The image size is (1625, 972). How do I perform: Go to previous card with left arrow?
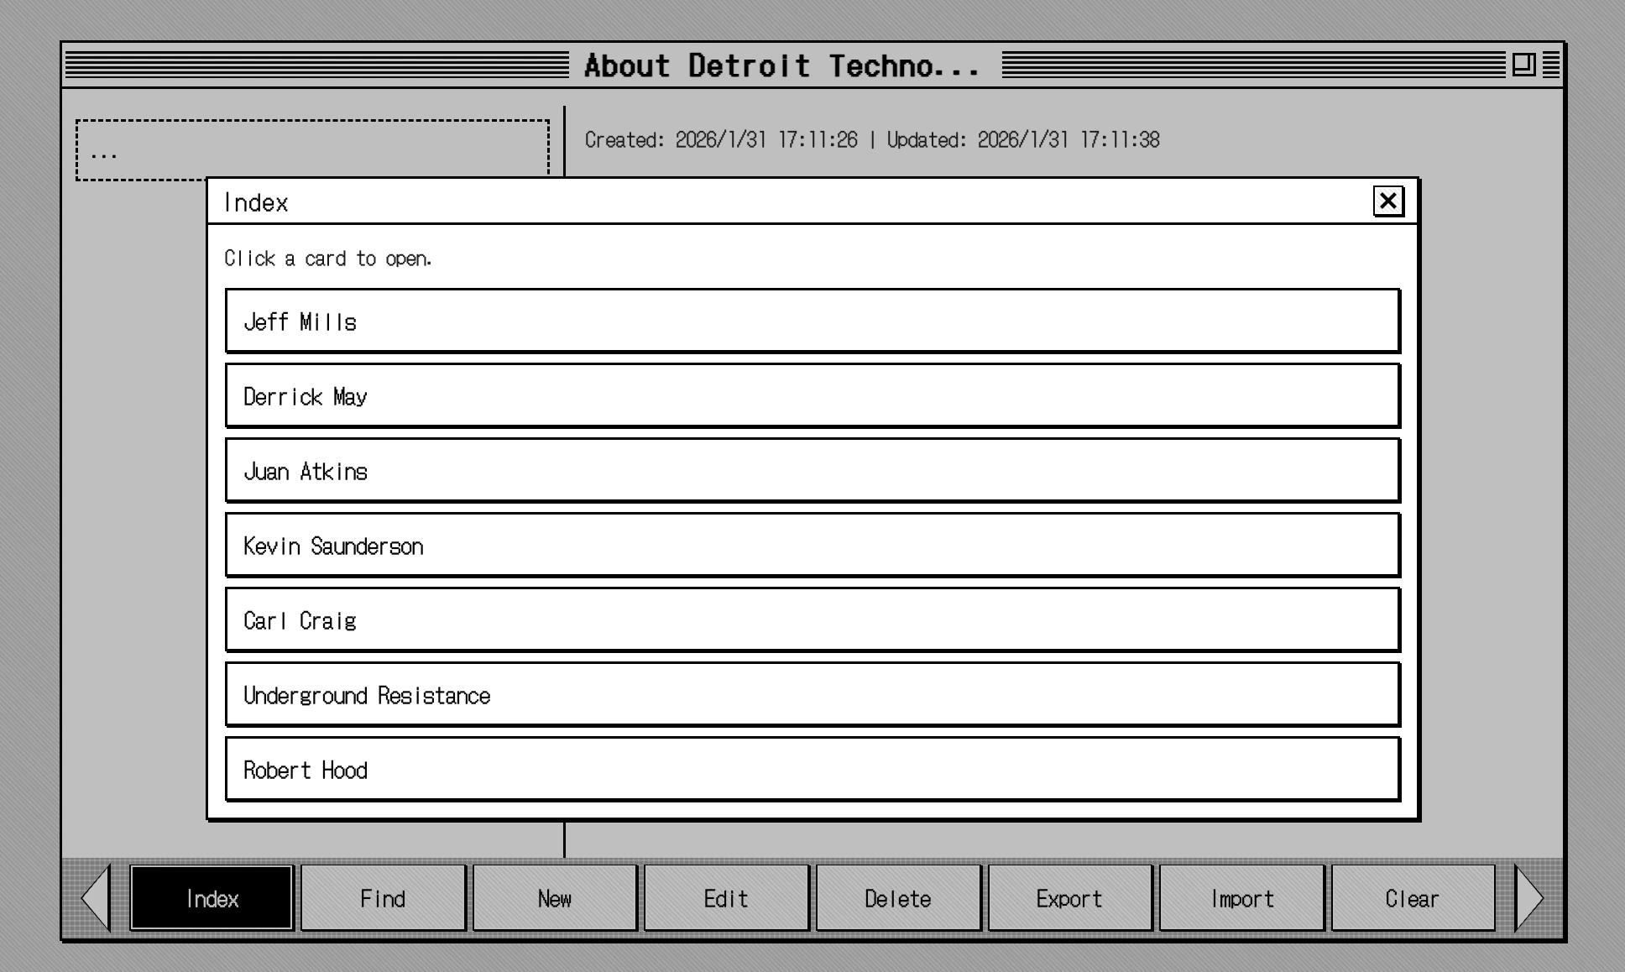point(96,898)
